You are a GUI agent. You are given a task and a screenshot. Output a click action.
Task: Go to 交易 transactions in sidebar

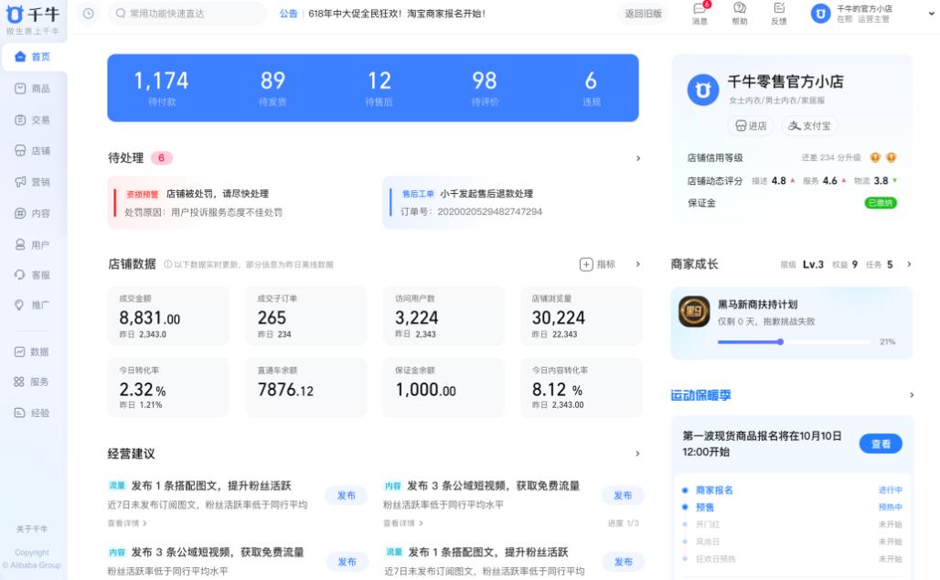[x=33, y=120]
